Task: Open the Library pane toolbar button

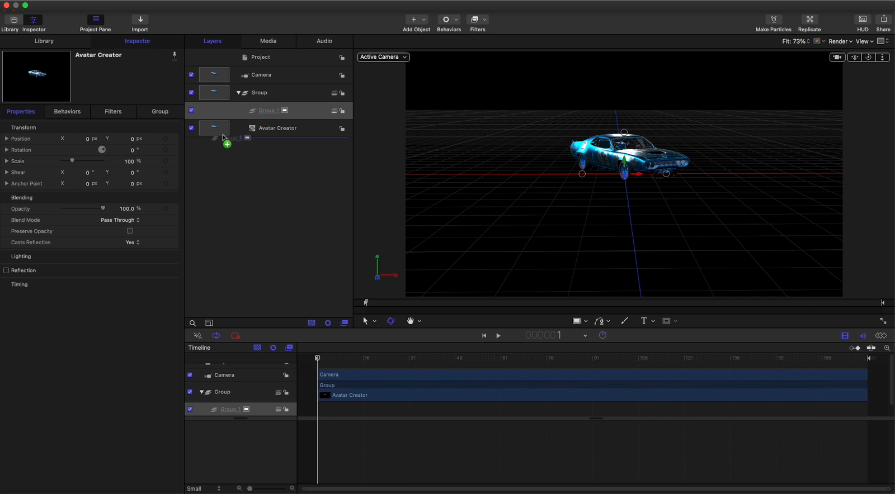Action: (x=13, y=20)
